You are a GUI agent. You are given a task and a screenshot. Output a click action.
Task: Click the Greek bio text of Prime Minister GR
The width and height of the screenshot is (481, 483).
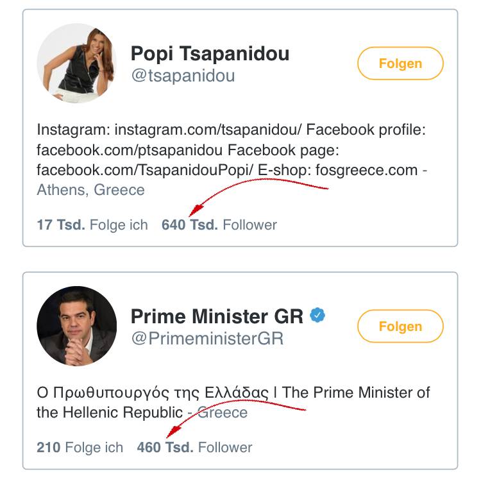pyautogui.click(x=153, y=393)
